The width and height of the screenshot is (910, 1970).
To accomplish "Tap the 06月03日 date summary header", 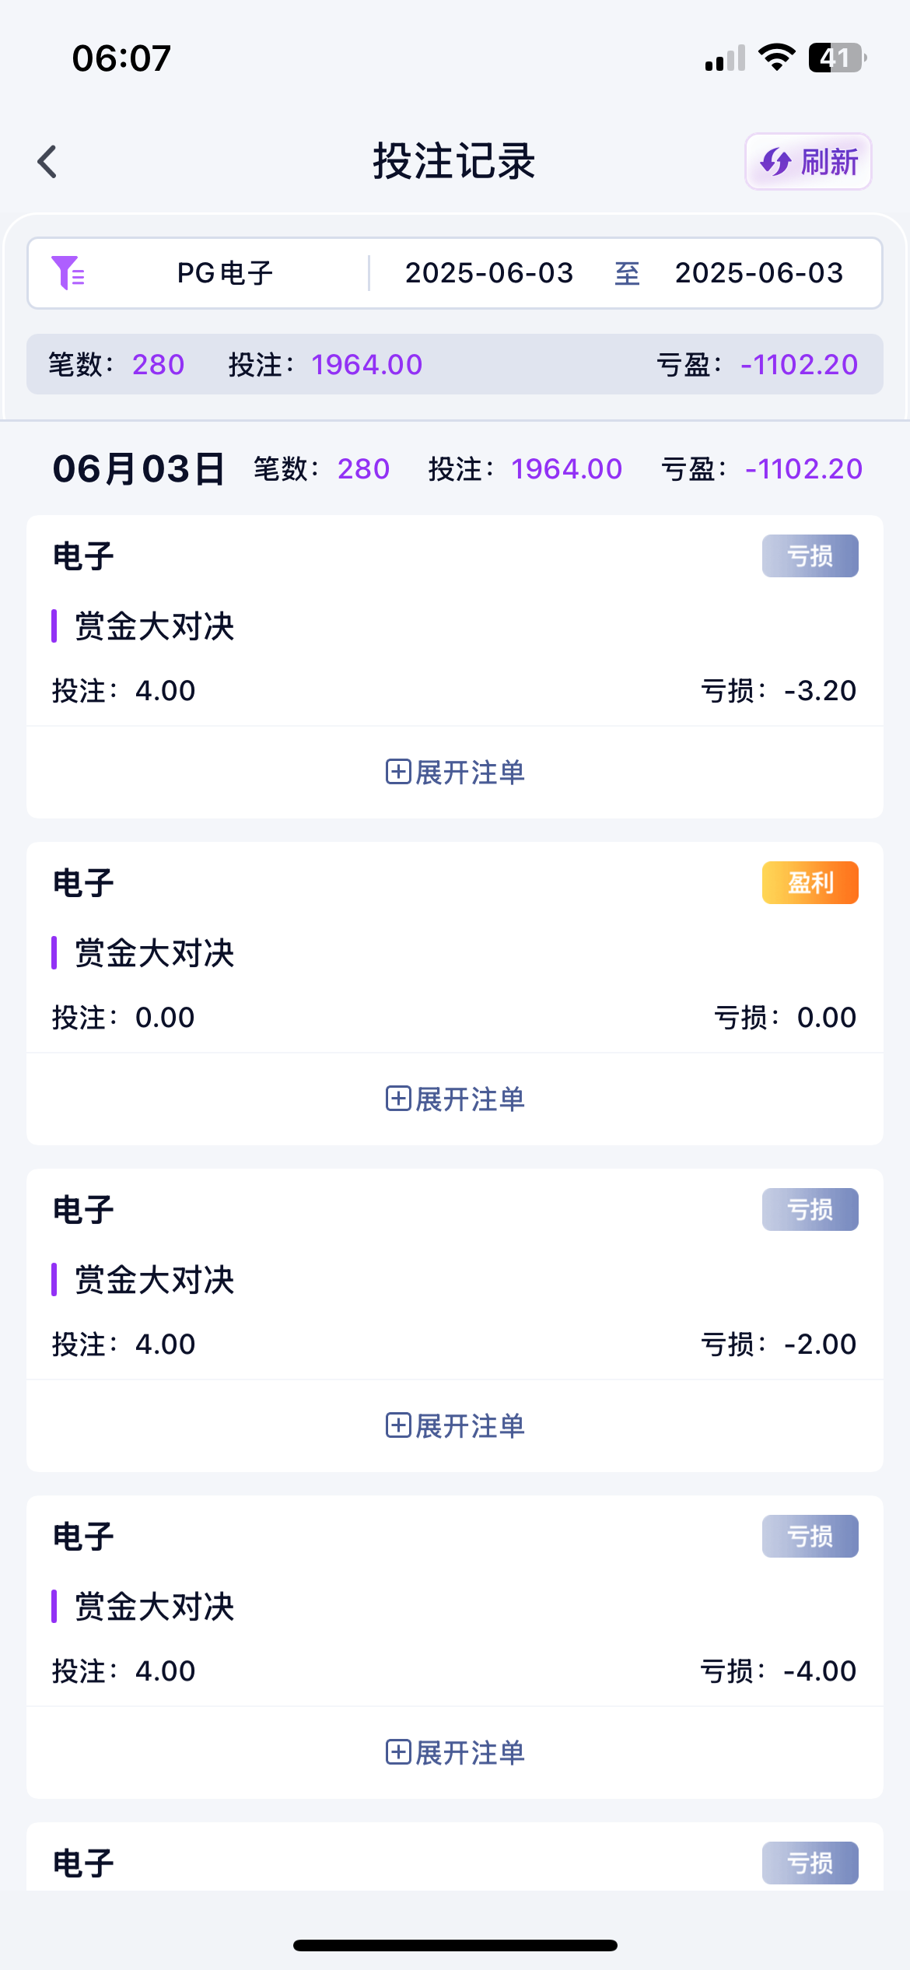I will pyautogui.click(x=138, y=469).
